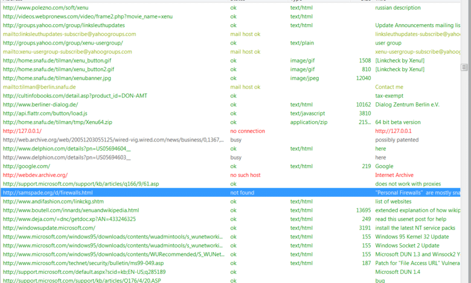Image resolution: width=471 pixels, height=283 pixels.
Task: Click the 'Contact me' title cell
Action: pyautogui.click(x=389, y=87)
